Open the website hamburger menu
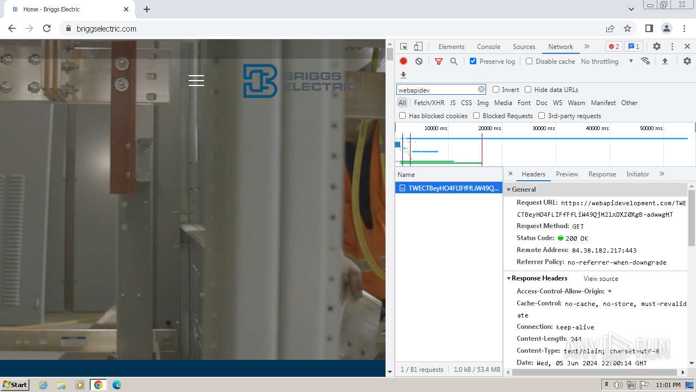Screen dimensions: 696x392 [196, 81]
